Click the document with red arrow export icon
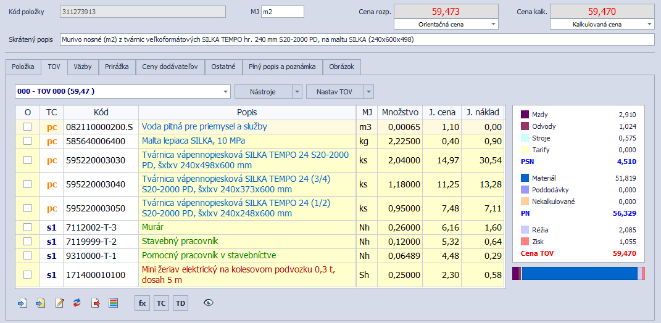The image size is (661, 323). (x=95, y=303)
